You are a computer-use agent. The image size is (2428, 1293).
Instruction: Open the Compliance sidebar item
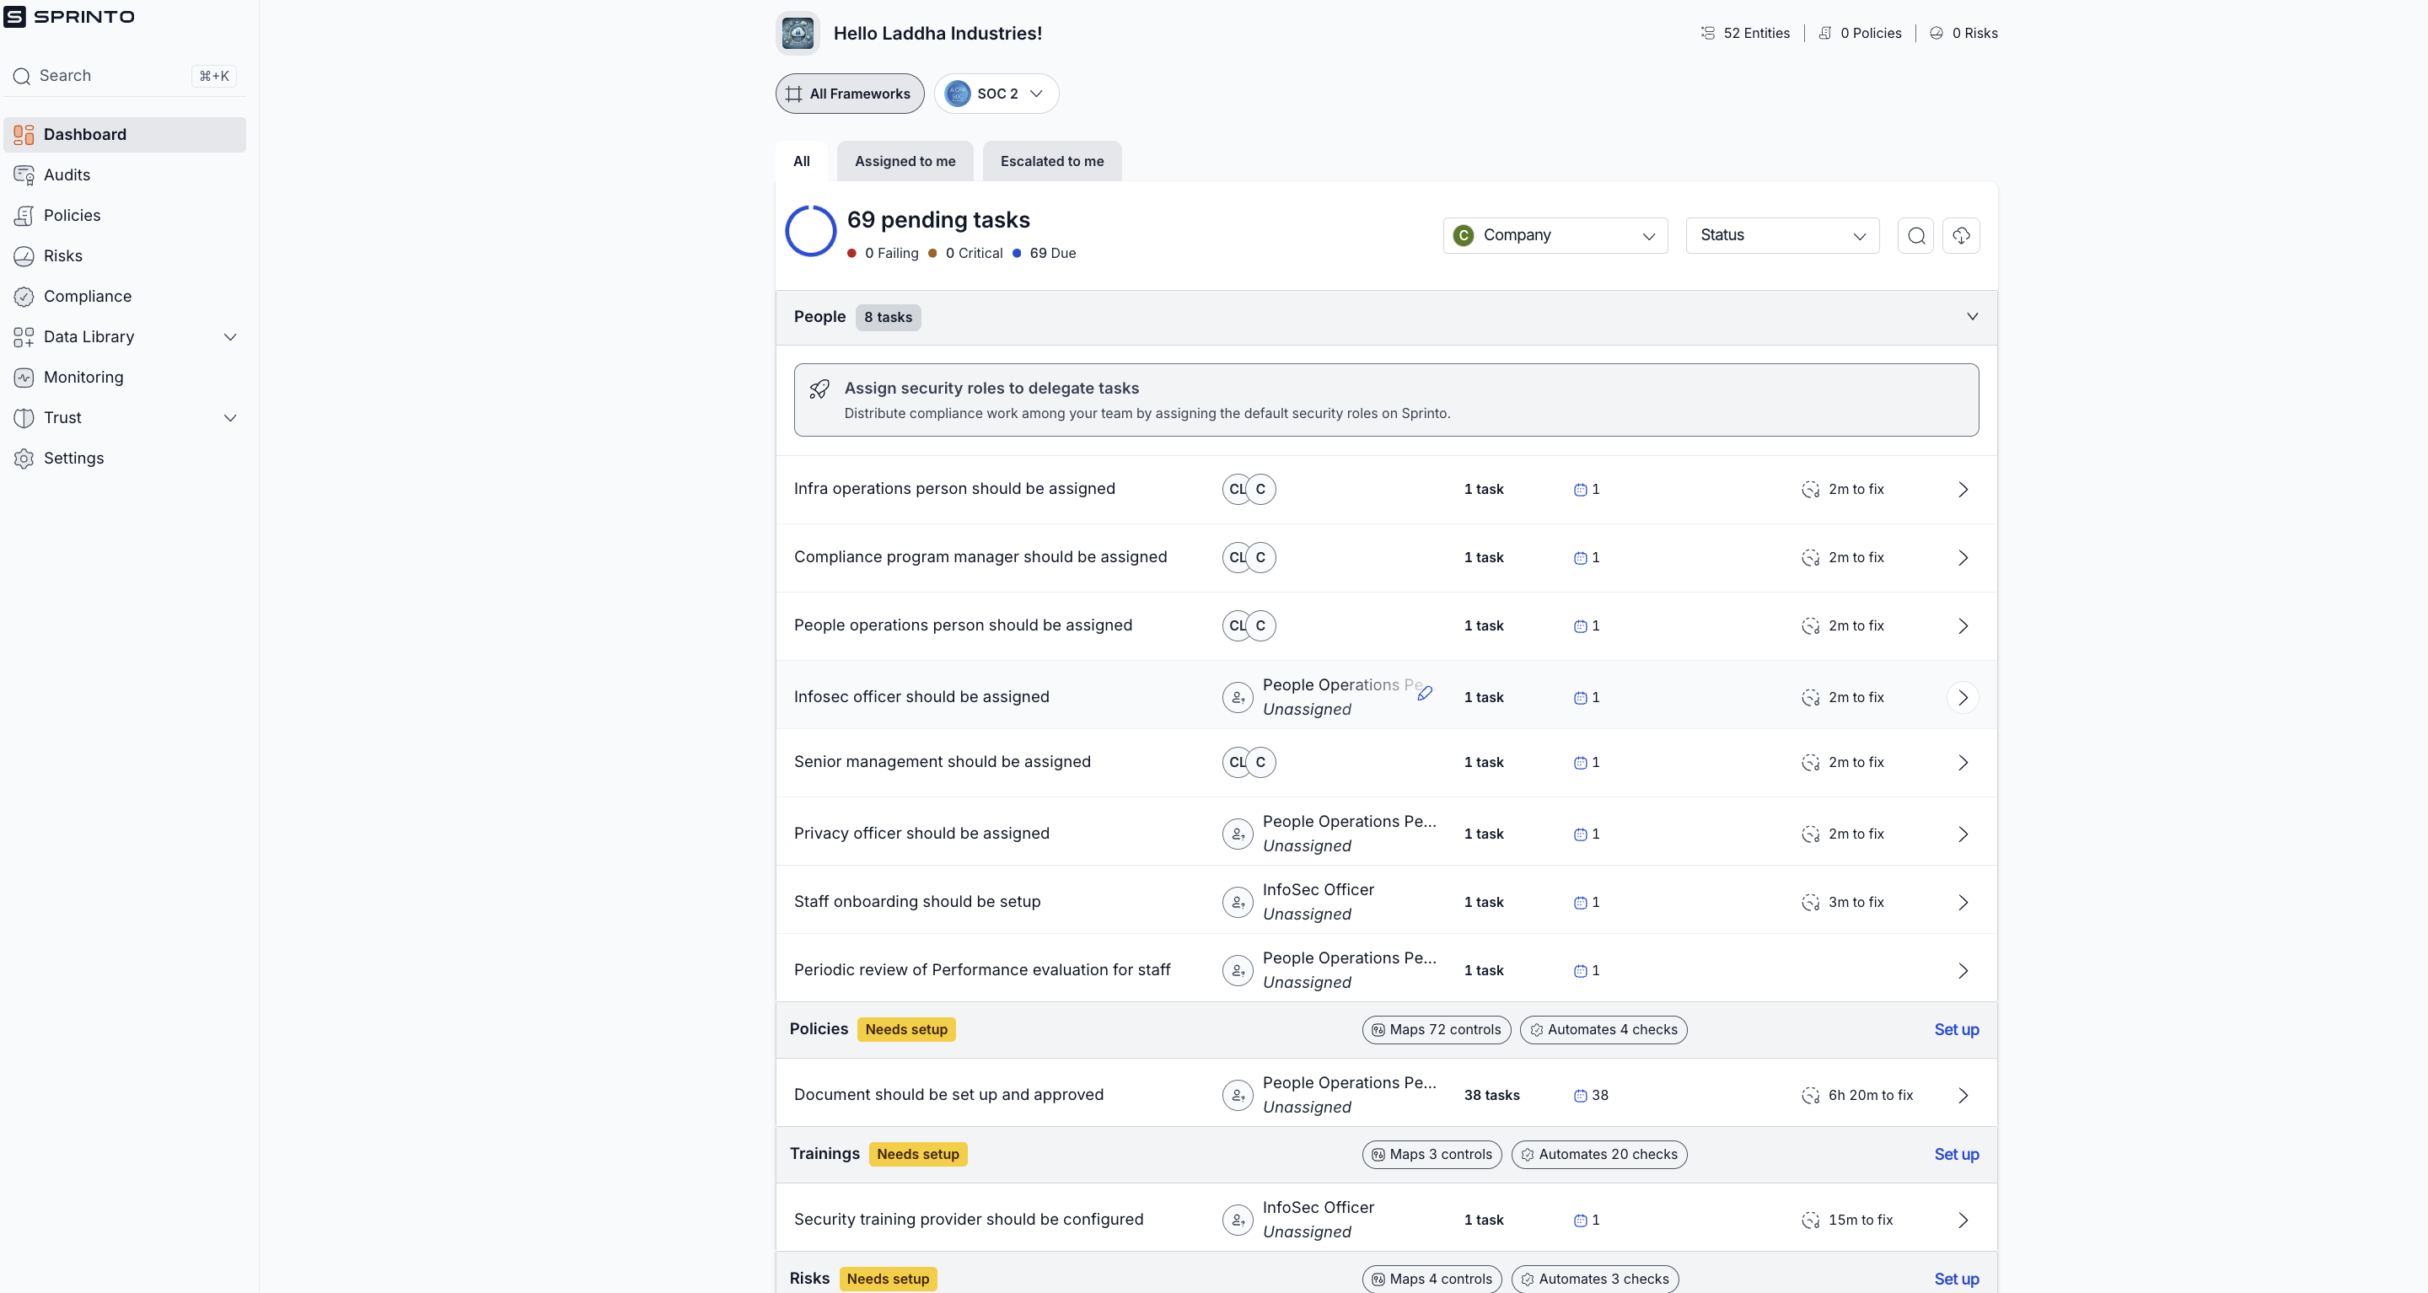pos(87,296)
